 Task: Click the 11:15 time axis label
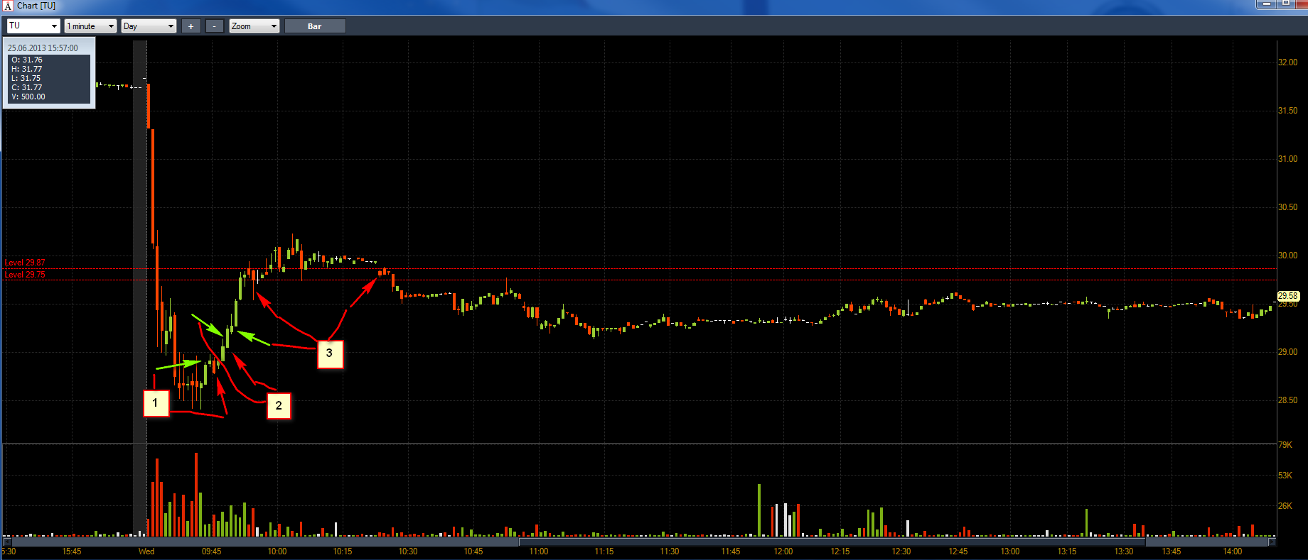[x=604, y=551]
